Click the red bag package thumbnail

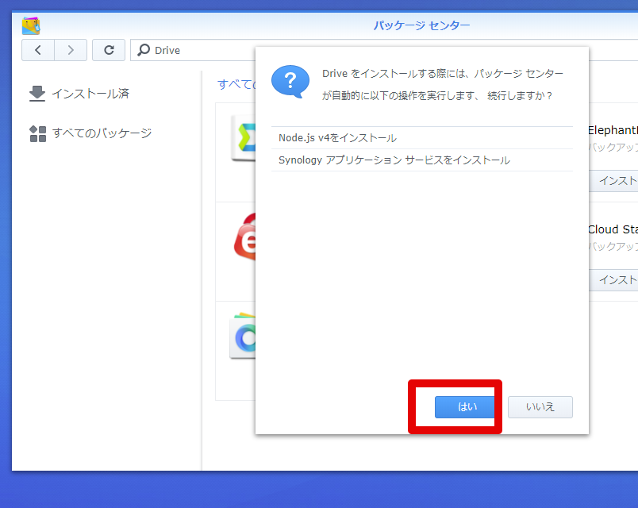tap(245, 237)
